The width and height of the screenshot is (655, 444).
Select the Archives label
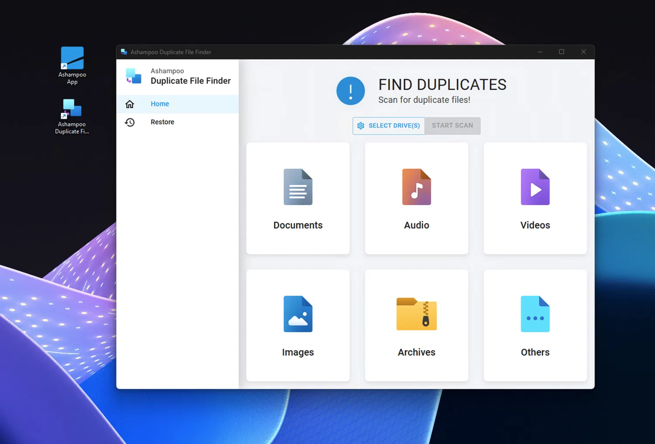417,352
